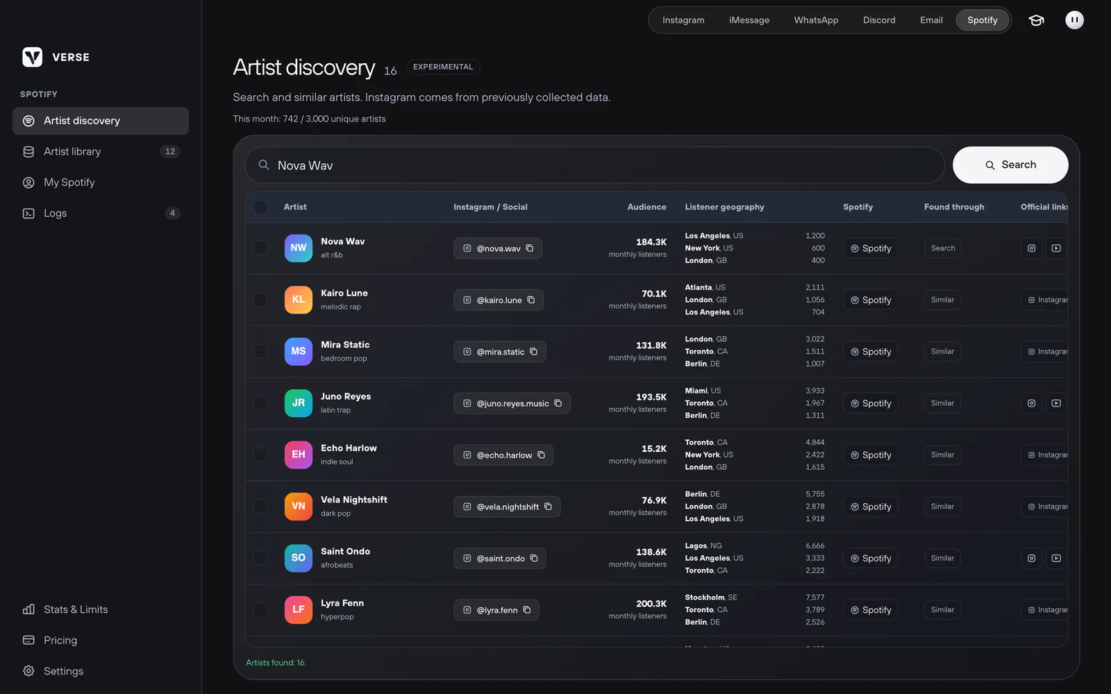Select the Kairo Lune row checkbox
1111x694 pixels.
[260, 300]
